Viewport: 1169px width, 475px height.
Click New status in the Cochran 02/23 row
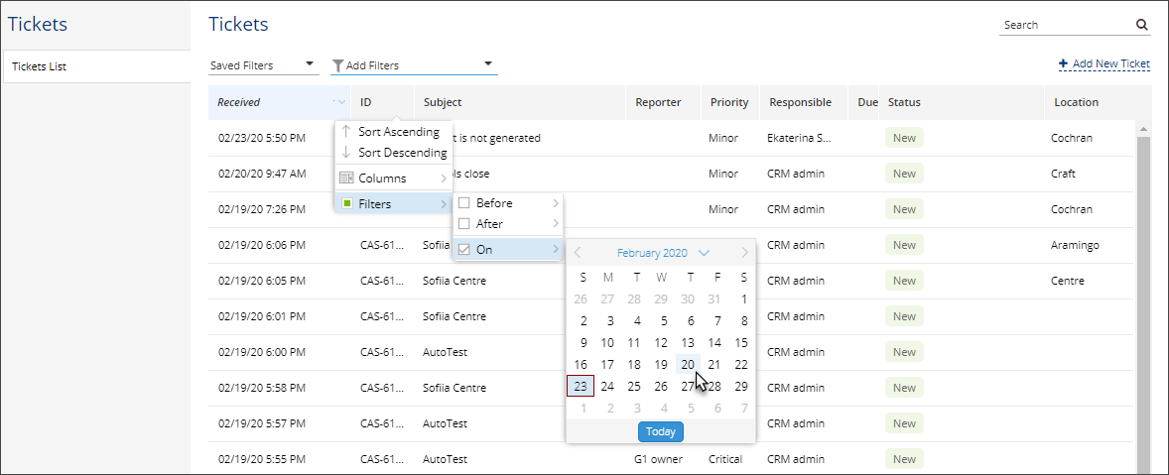pos(904,138)
